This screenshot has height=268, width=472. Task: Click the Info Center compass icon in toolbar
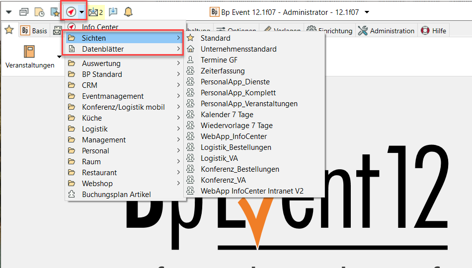71,11
